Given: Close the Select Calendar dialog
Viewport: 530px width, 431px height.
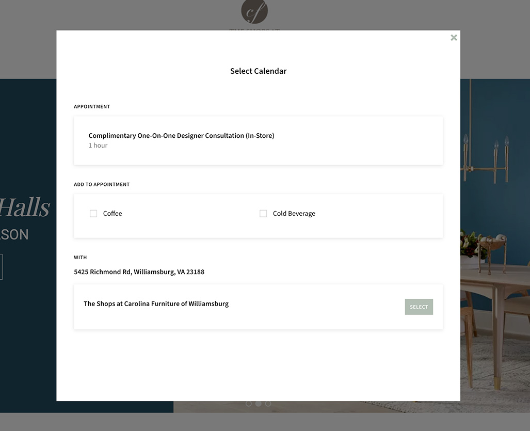Looking at the screenshot, I should point(454,38).
